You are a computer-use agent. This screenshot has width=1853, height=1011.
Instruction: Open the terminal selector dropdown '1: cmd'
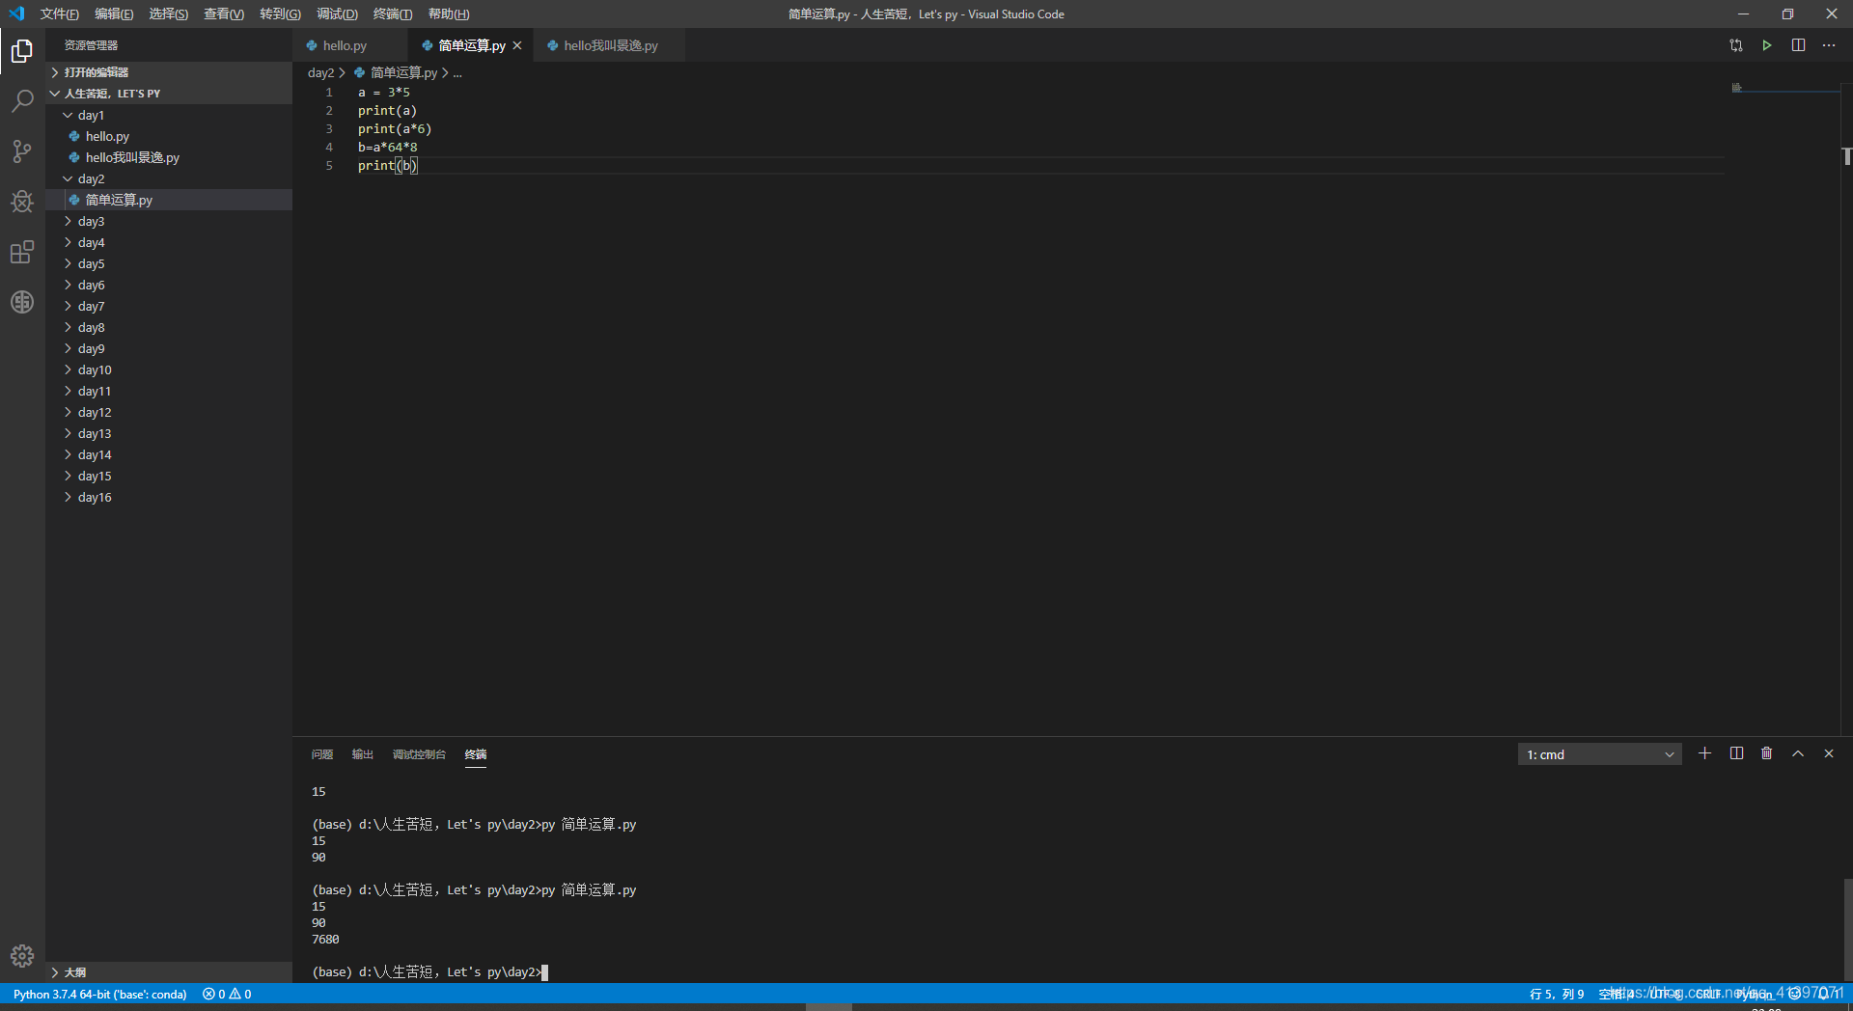pos(1599,754)
